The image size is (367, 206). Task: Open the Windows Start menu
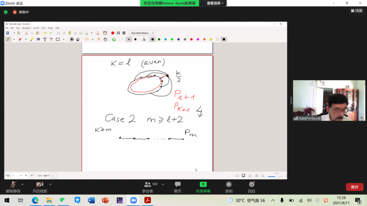click(7, 200)
